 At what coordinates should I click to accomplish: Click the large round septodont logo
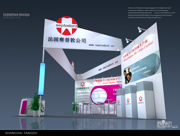click(x=67, y=26)
